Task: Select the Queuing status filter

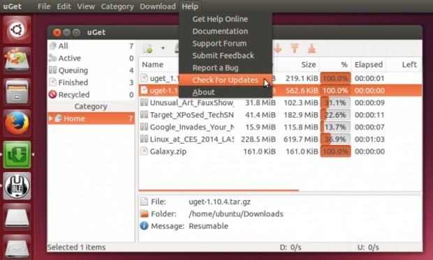Action: pyautogui.click(x=91, y=70)
